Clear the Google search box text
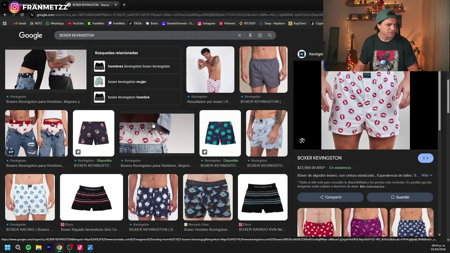 click(x=239, y=35)
